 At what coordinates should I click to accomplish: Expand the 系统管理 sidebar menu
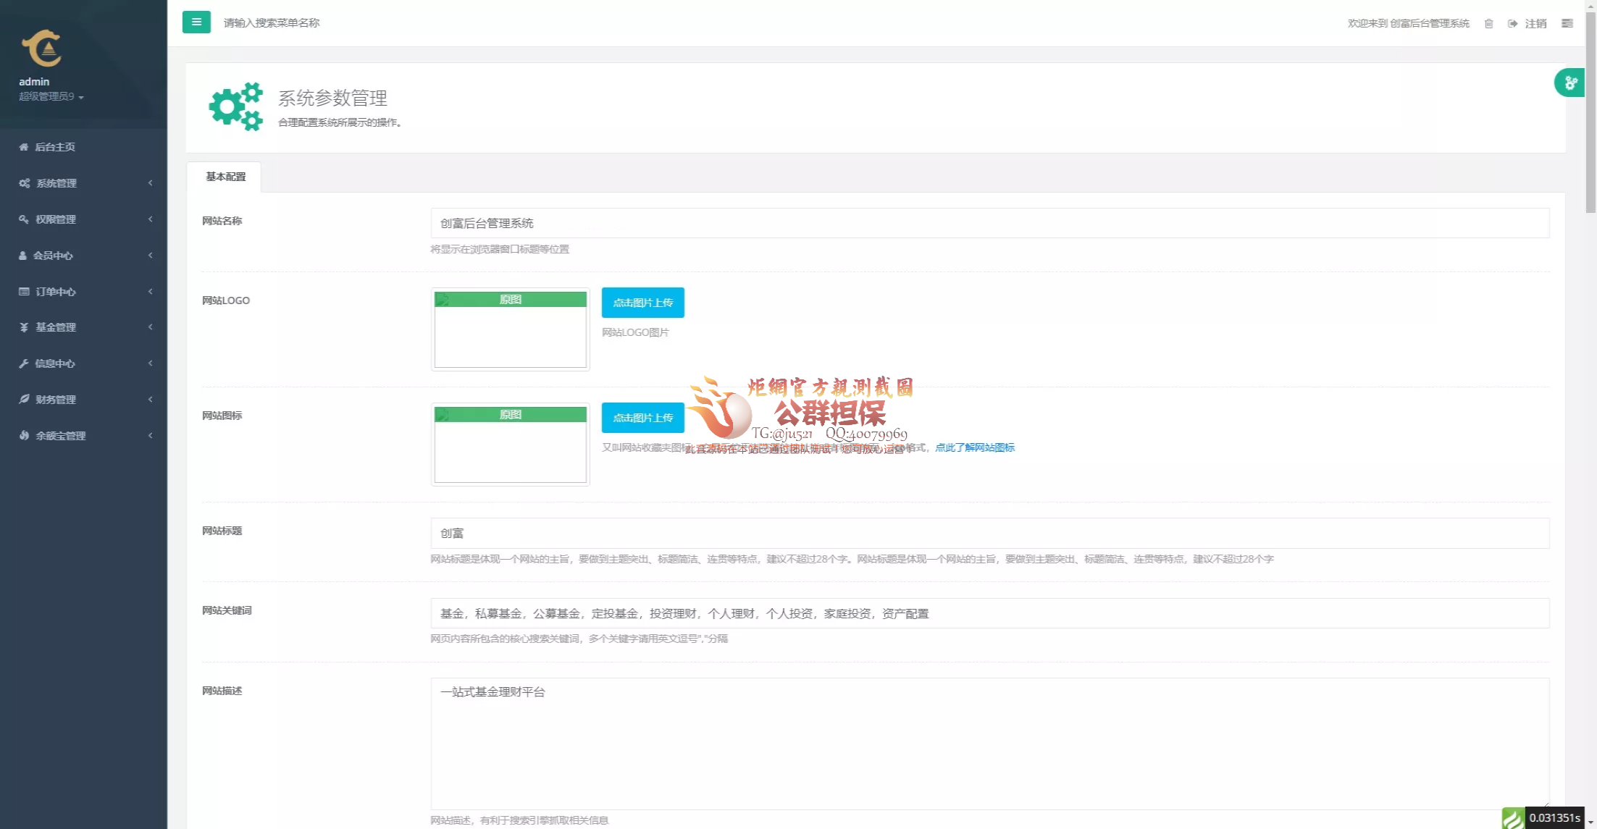coord(56,183)
